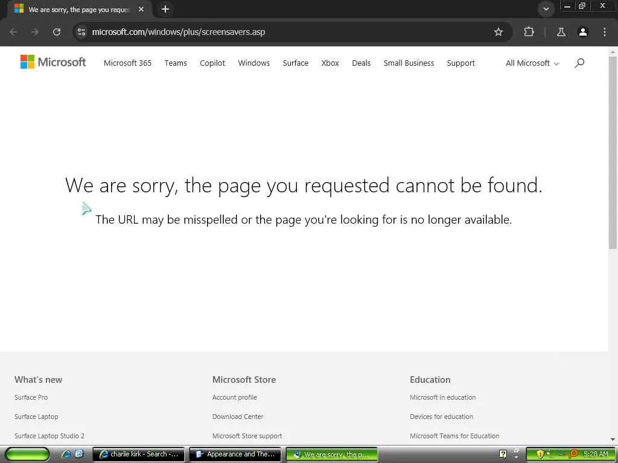Click the 'We are sorry' taskbar button
618x463 pixels.
pyautogui.click(x=331, y=454)
